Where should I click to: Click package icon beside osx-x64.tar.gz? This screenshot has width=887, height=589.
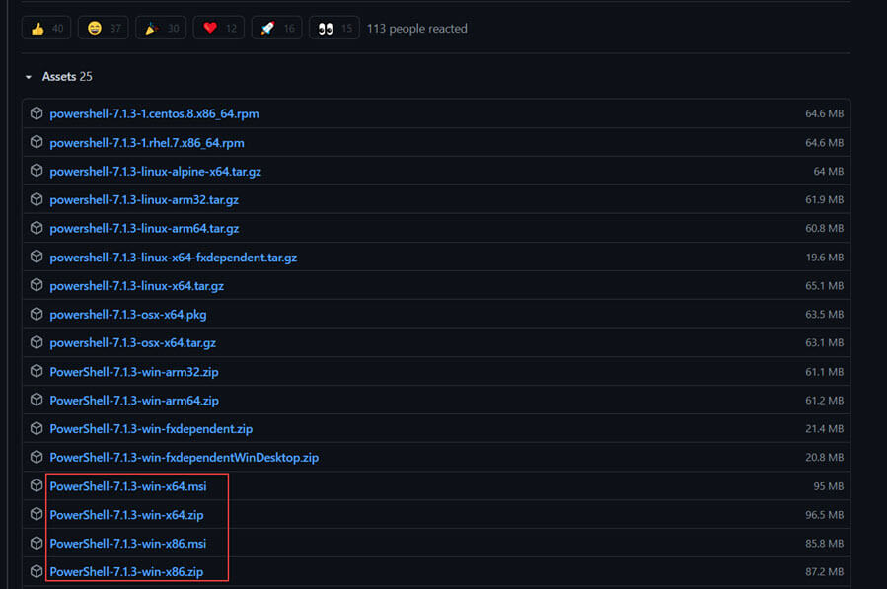coord(37,342)
